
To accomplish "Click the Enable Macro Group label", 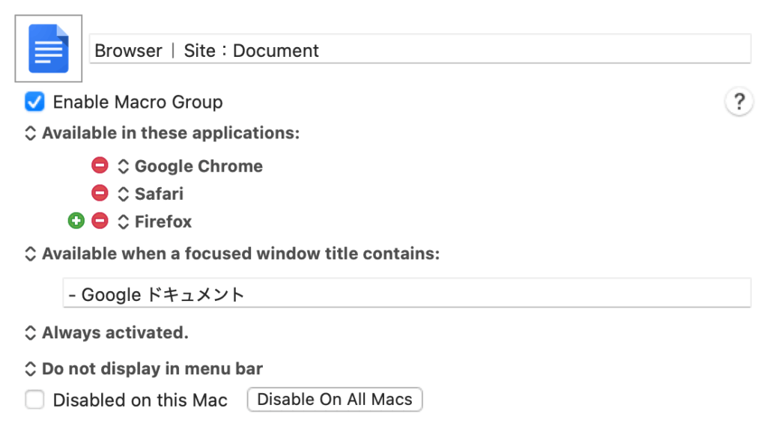I will click(138, 102).
